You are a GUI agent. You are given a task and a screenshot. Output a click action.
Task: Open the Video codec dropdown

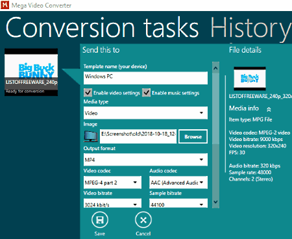click(112, 182)
